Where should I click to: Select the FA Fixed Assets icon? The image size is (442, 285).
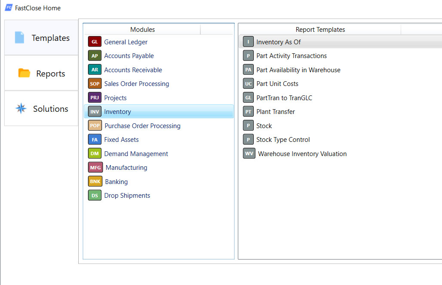point(95,140)
